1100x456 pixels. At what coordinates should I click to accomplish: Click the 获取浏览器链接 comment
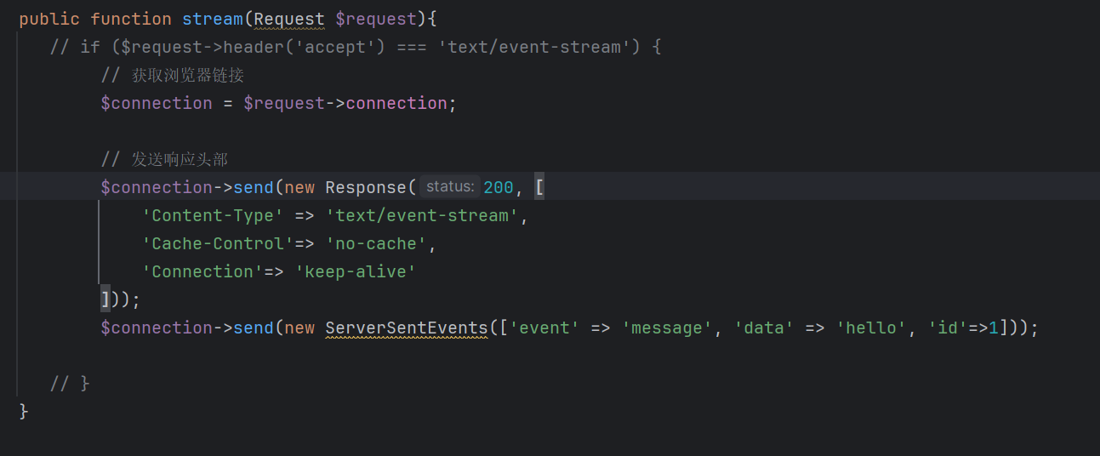pyautogui.click(x=187, y=75)
